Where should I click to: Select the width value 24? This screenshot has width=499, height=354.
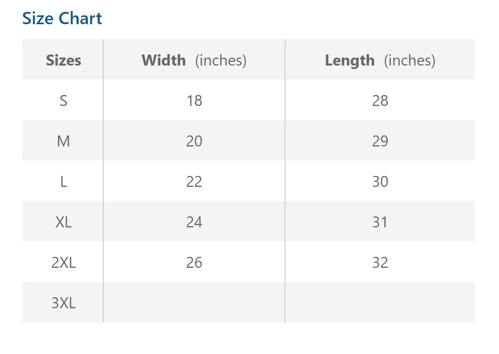click(194, 222)
